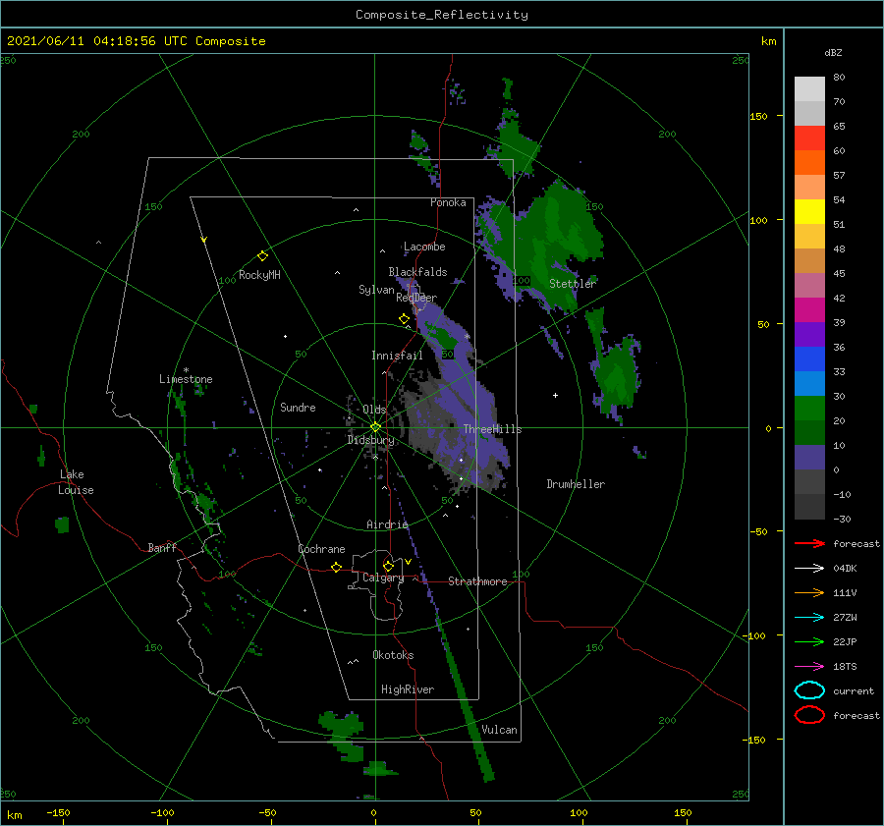Click the long green radial streak near Vulcan
The width and height of the screenshot is (884, 826).
pos(466,702)
